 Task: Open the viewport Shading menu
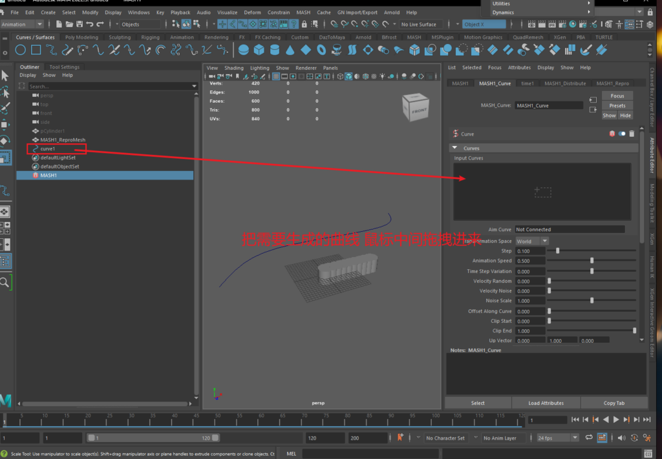tap(234, 67)
